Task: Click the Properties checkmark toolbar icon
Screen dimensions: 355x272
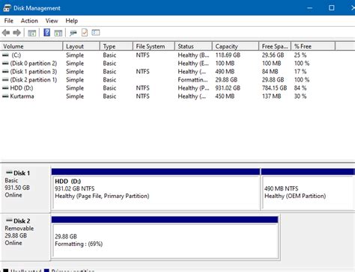Action: [x=85, y=33]
